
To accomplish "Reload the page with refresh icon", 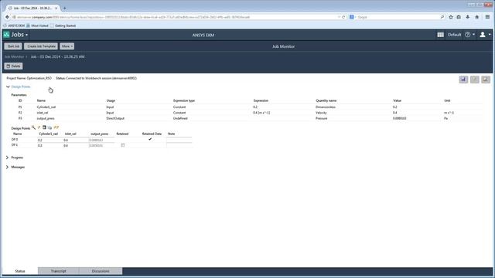I will (x=343, y=17).
